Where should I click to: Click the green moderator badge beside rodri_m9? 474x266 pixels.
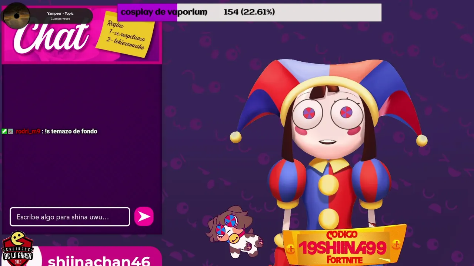tap(4, 131)
